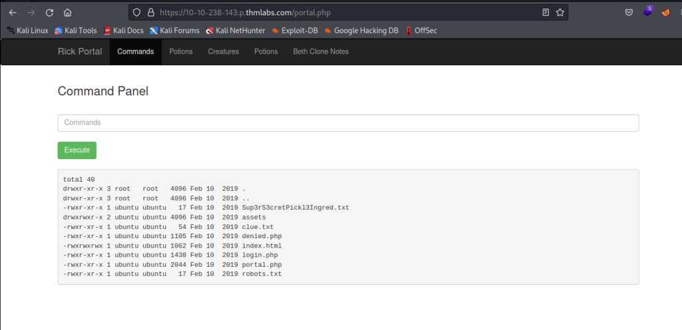Open the OffSec bookmark

pyautogui.click(x=421, y=30)
